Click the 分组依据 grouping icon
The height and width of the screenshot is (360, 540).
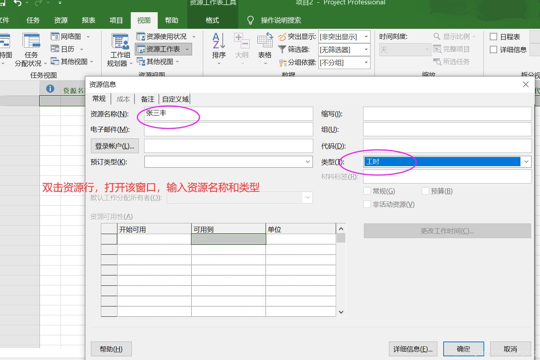(x=283, y=63)
